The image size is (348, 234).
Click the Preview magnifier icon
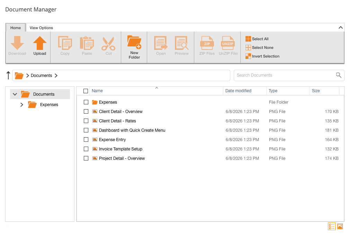click(x=182, y=43)
